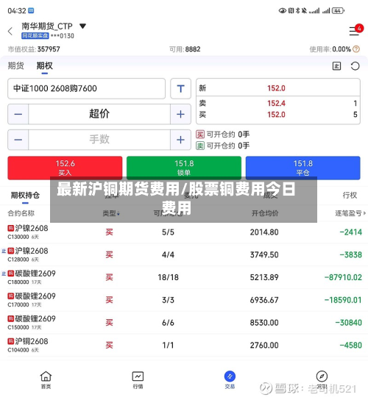Open the hamburger menu with notification badge
Screen dimensions: 368x400
pos(355,30)
